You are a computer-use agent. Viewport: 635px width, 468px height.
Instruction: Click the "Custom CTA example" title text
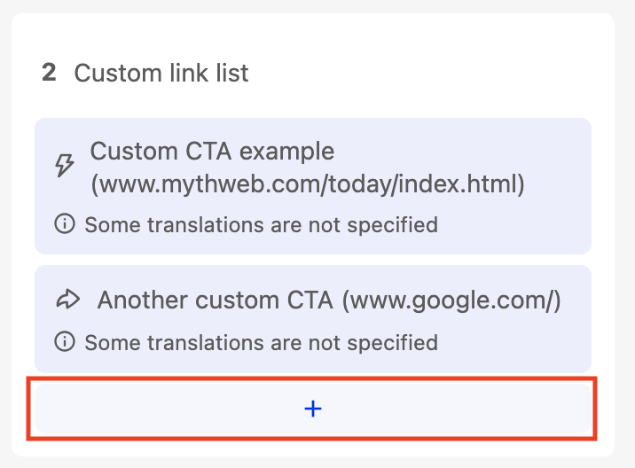[212, 151]
